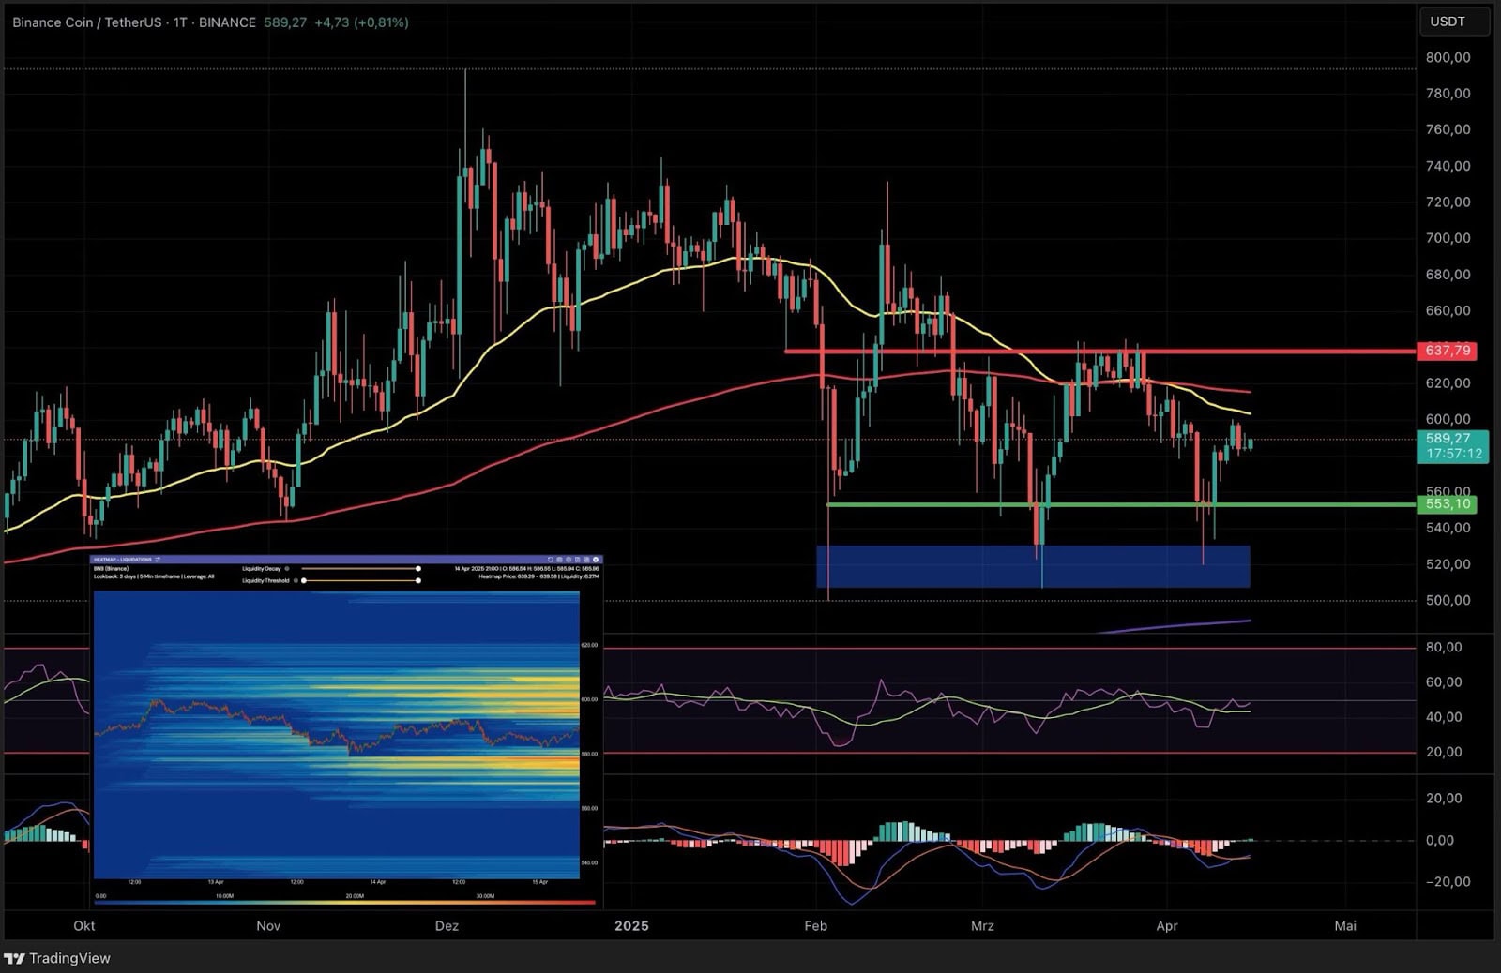Click the Liquidity Decay slider handle
The height and width of the screenshot is (973, 1501).
point(418,568)
